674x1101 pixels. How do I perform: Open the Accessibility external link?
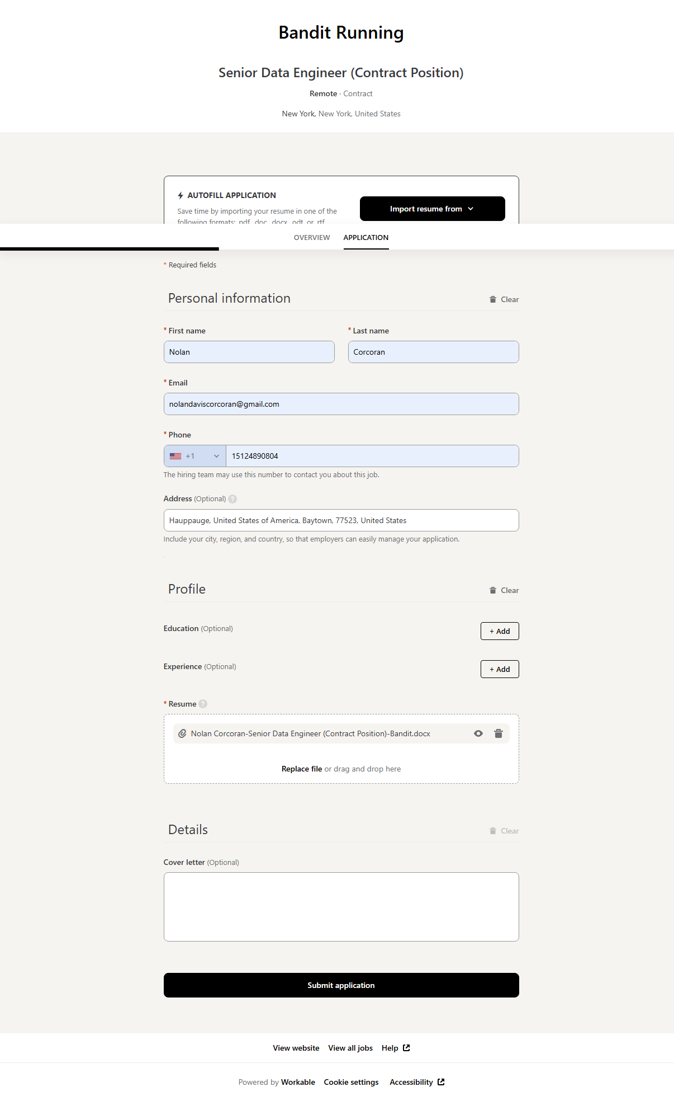click(417, 1082)
